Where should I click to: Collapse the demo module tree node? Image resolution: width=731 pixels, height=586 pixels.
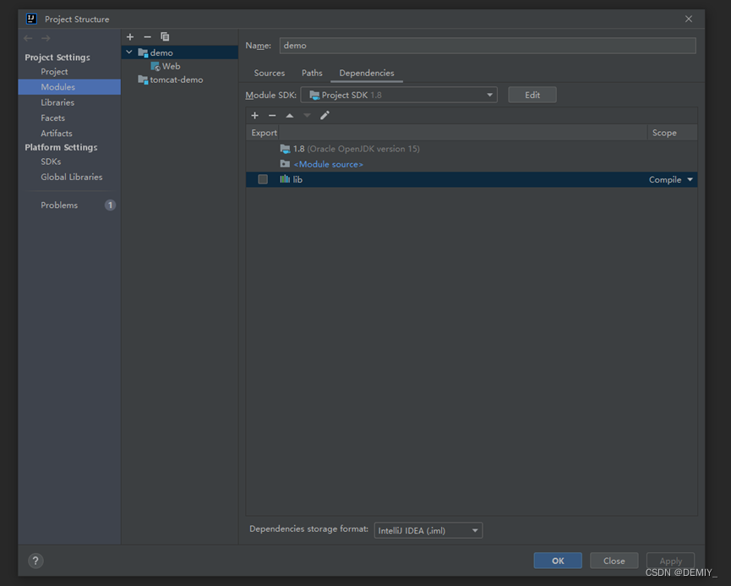coord(129,52)
